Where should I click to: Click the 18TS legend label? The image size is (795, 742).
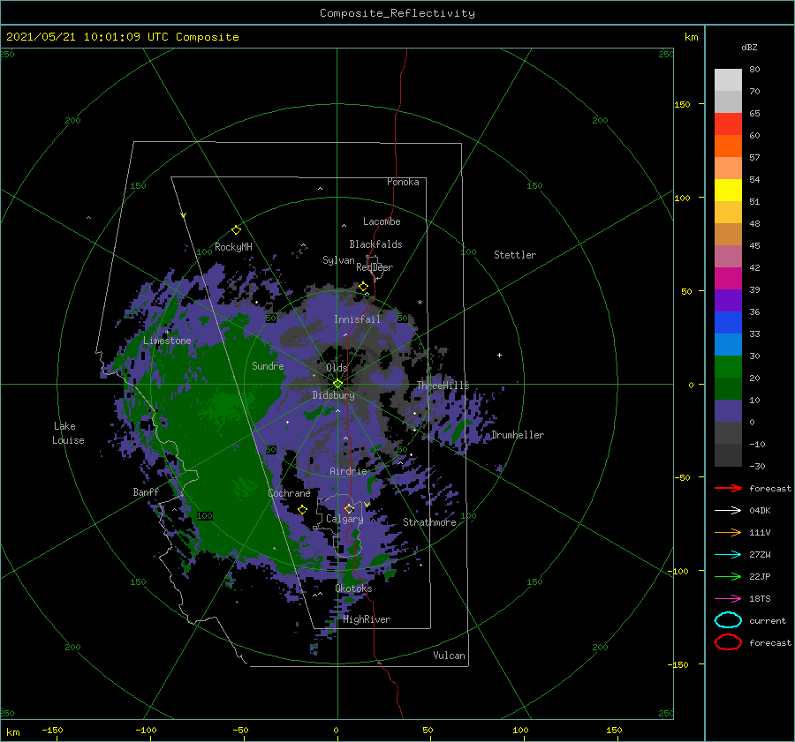760,599
